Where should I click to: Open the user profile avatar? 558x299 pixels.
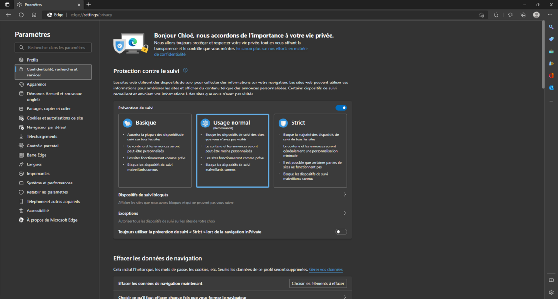click(x=537, y=15)
